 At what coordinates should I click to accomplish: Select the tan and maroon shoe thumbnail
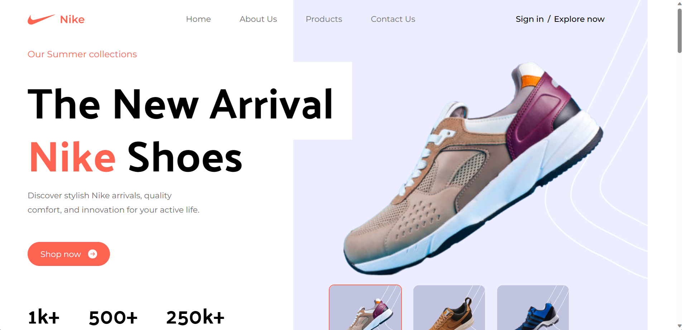point(365,307)
